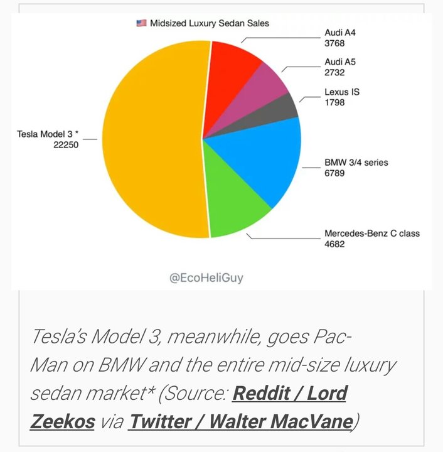Select the green Mercedes-Benz C class slice
This screenshot has height=452, width=443.
click(x=230, y=199)
